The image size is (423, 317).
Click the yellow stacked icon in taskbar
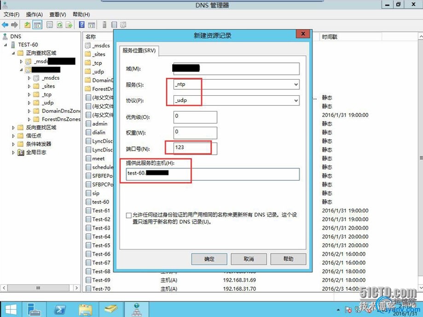pos(111,310)
